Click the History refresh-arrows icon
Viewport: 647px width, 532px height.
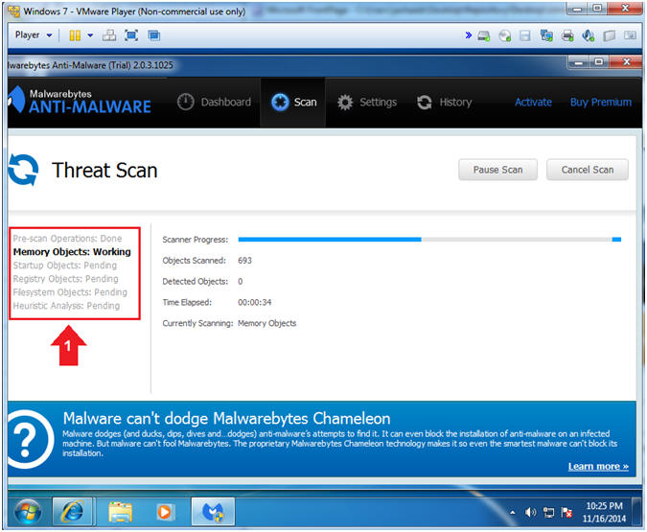425,103
